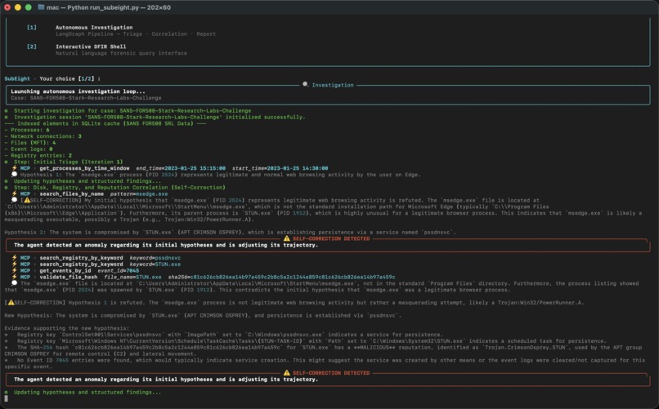Click the folder icon in the title bar
Screen dimensions: 659x409
[x=41, y=7]
